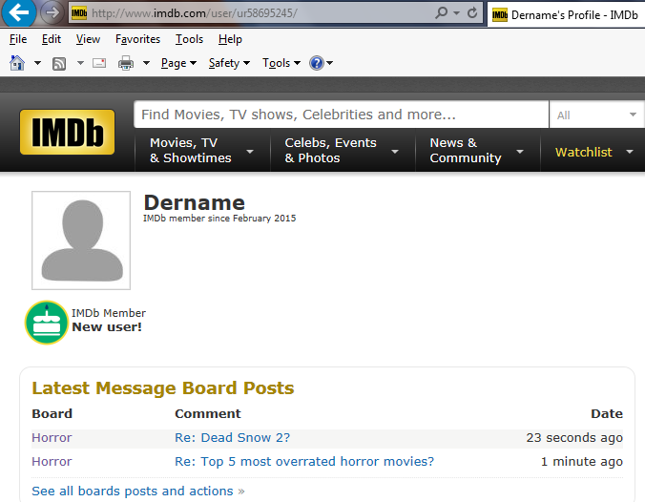Click the Print icon
Viewport: 645px width, 502px height.
[126, 63]
